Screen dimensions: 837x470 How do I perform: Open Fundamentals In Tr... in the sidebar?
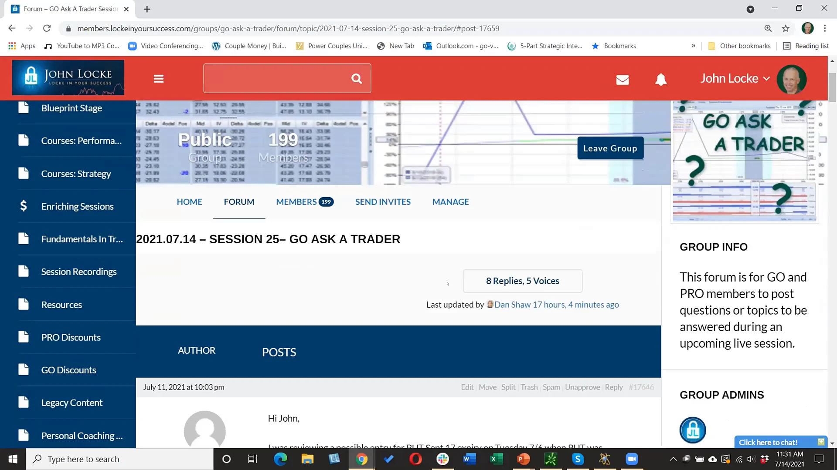(x=82, y=239)
